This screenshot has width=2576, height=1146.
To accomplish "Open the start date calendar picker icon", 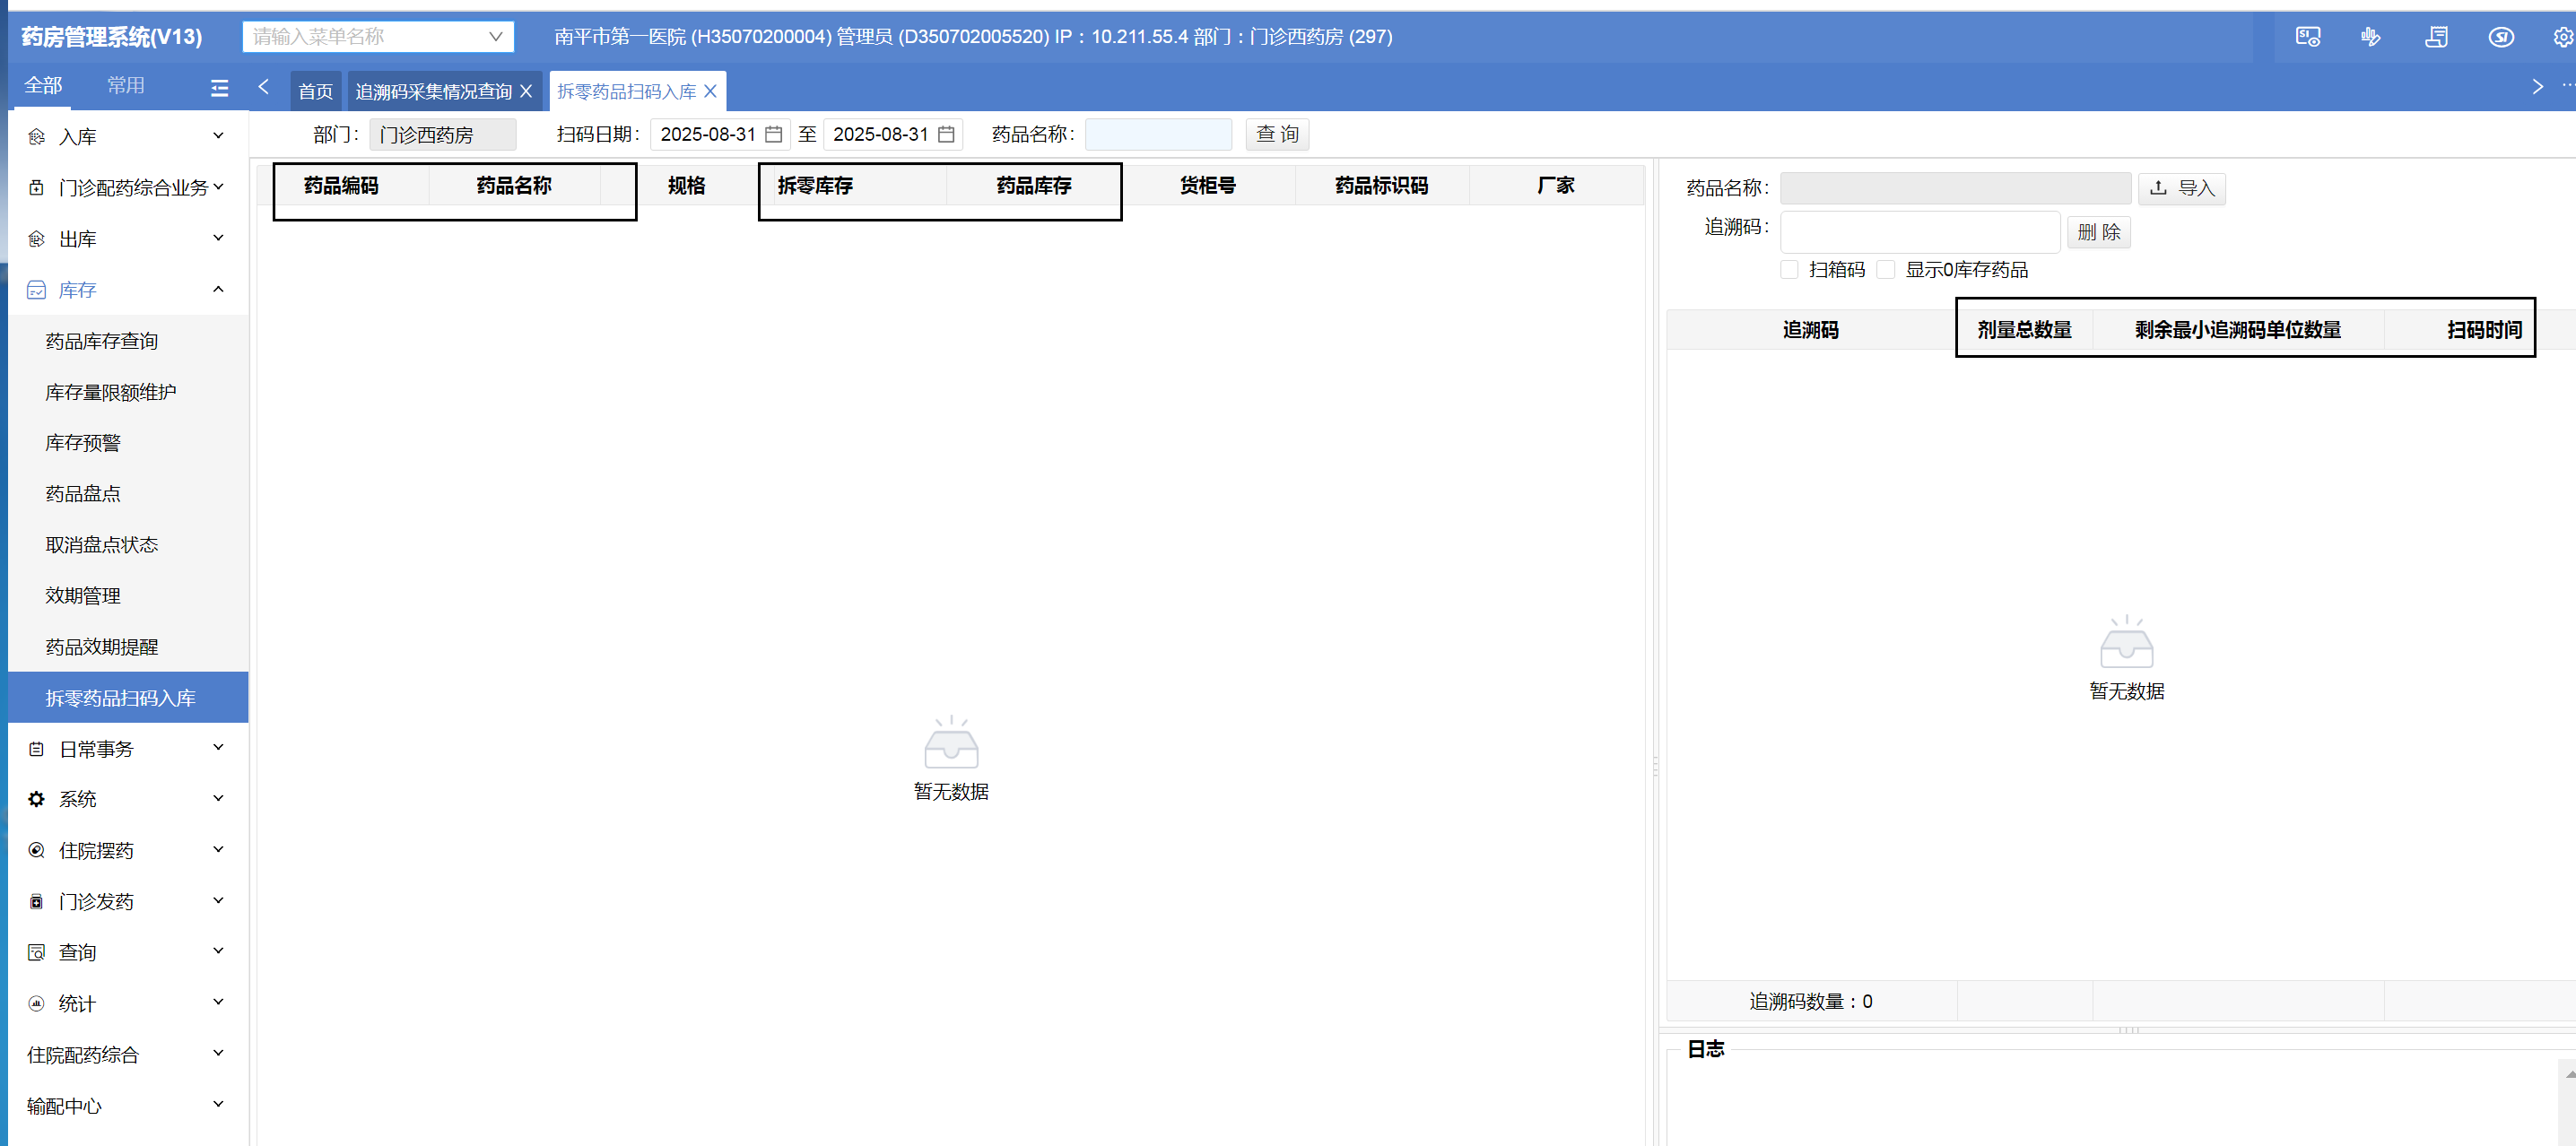I will [x=773, y=134].
